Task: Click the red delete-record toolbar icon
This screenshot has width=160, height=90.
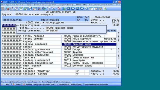Action: [x=35, y=8]
